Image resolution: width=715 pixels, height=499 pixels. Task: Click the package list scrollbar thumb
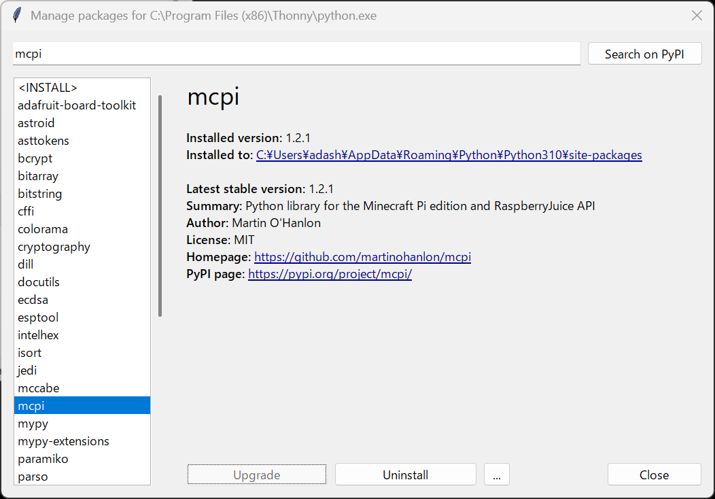point(160,206)
